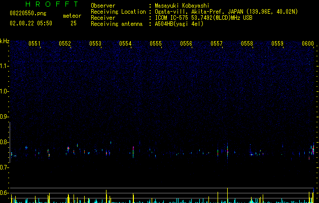
Task: Click the HROFFT title text
Action: pyautogui.click(x=52, y=4)
